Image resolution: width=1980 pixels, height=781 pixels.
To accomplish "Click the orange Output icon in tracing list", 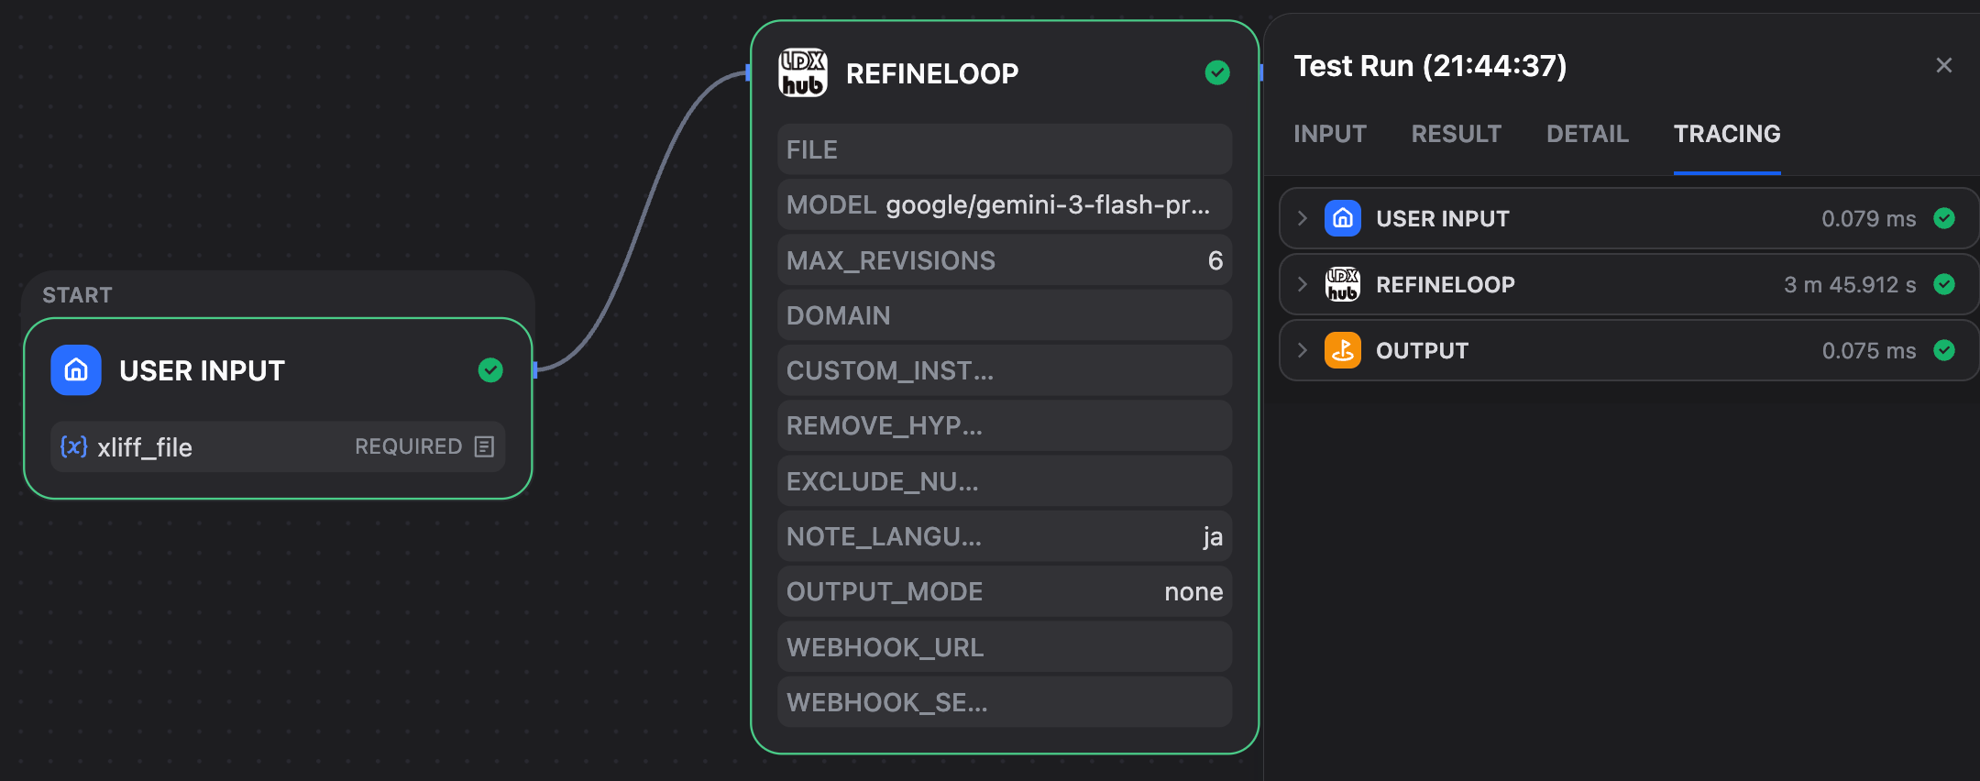I will (x=1343, y=350).
